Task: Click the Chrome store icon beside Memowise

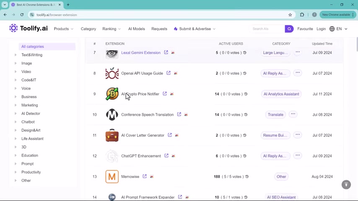Action: 152,177
